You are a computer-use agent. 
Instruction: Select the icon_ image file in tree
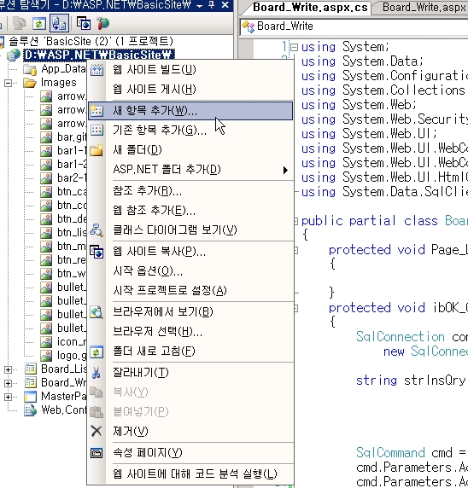[72, 342]
